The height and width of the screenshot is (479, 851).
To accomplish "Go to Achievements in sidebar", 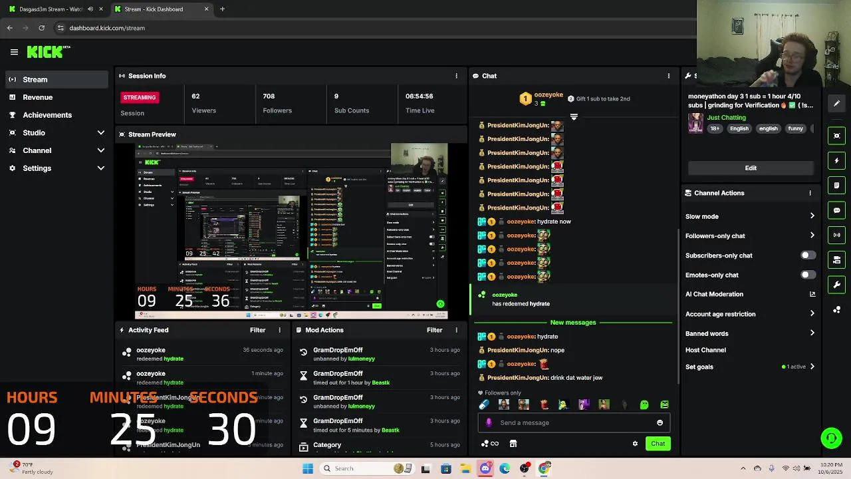I will (57, 115).
